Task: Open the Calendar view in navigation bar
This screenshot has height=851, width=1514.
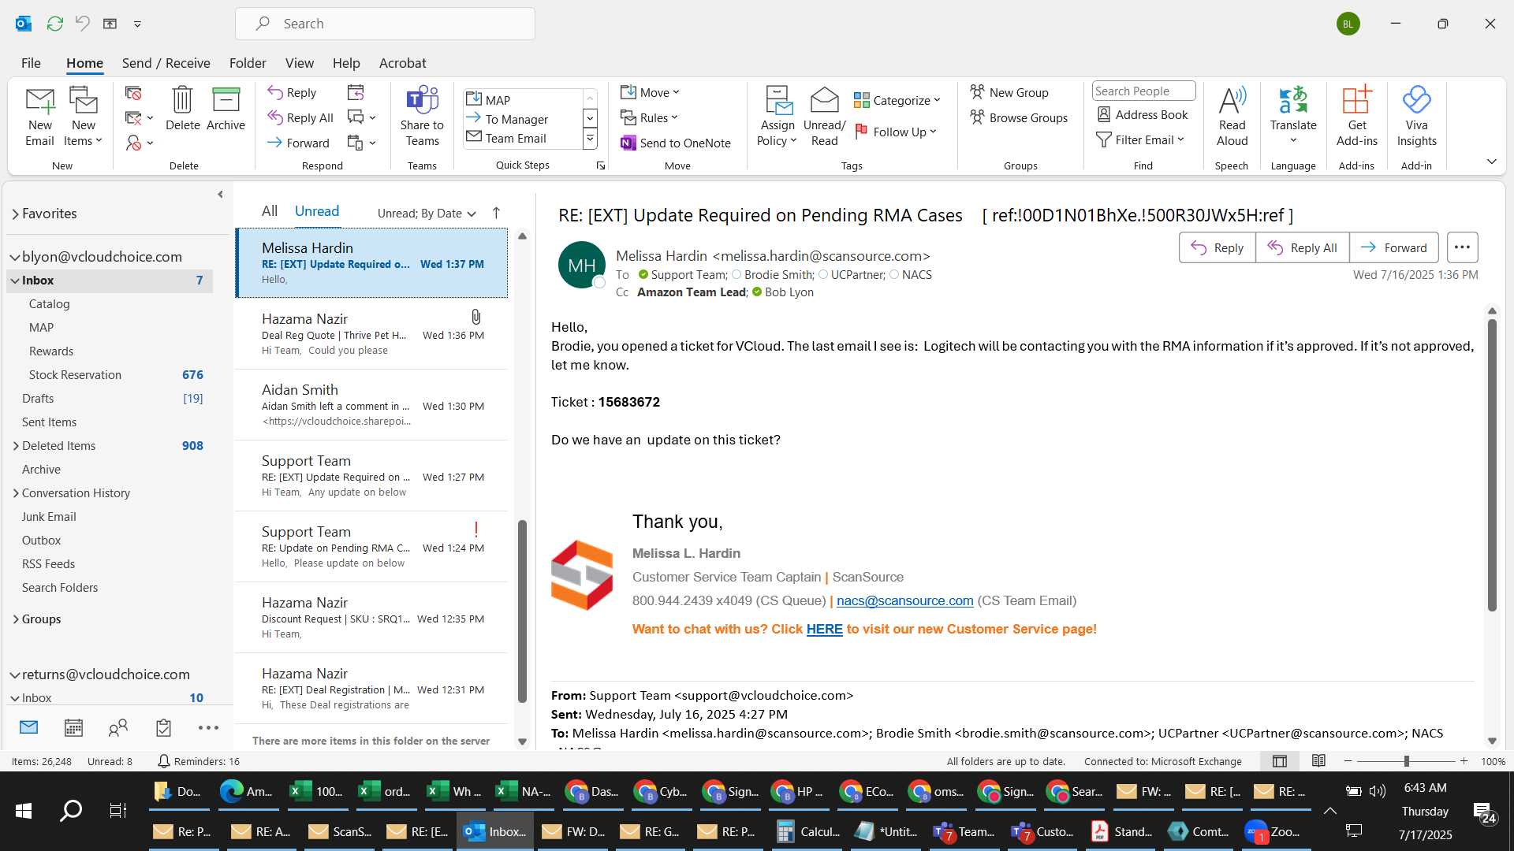Action: point(73,727)
